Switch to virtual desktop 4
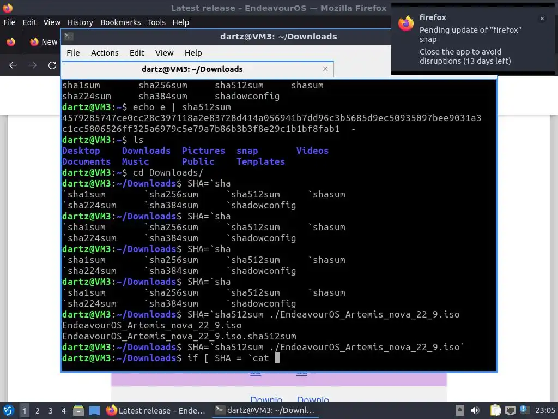 coord(63,411)
